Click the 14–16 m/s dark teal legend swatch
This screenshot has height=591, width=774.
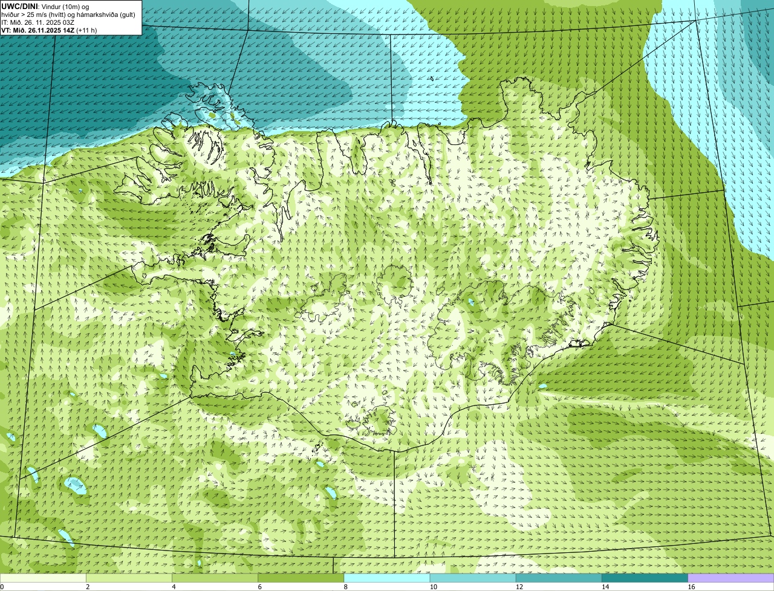645,578
